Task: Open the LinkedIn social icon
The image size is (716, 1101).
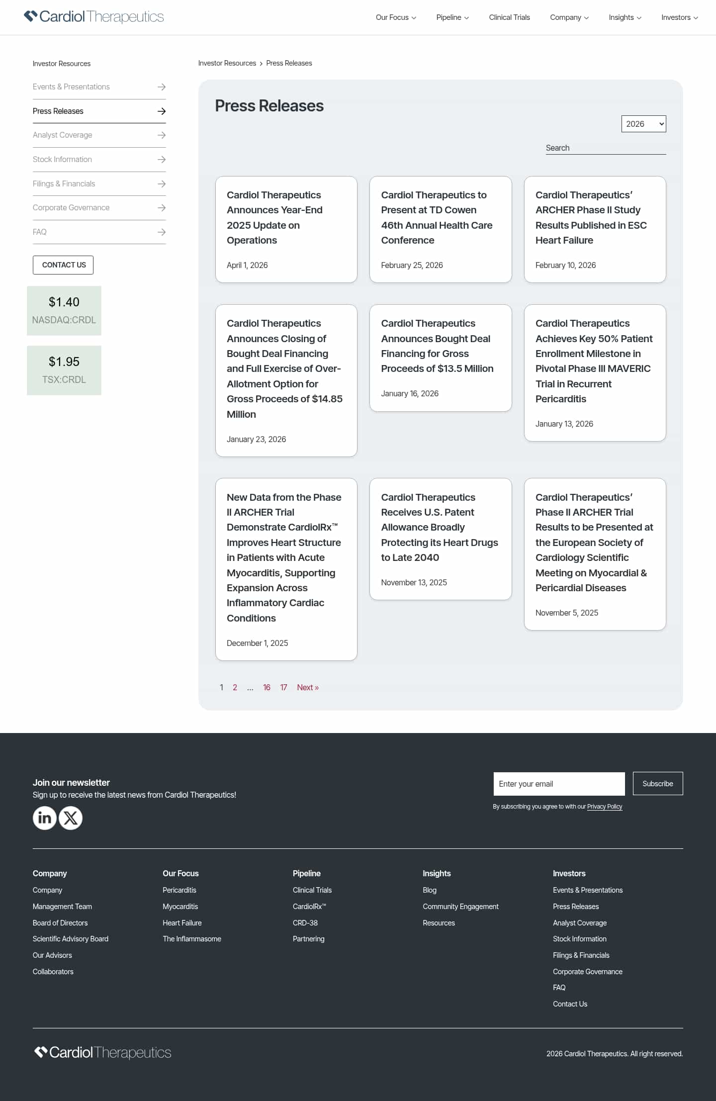Action: [45, 818]
